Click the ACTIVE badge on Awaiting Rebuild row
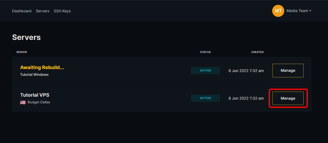The width and height of the screenshot is (328, 143). coord(205,70)
